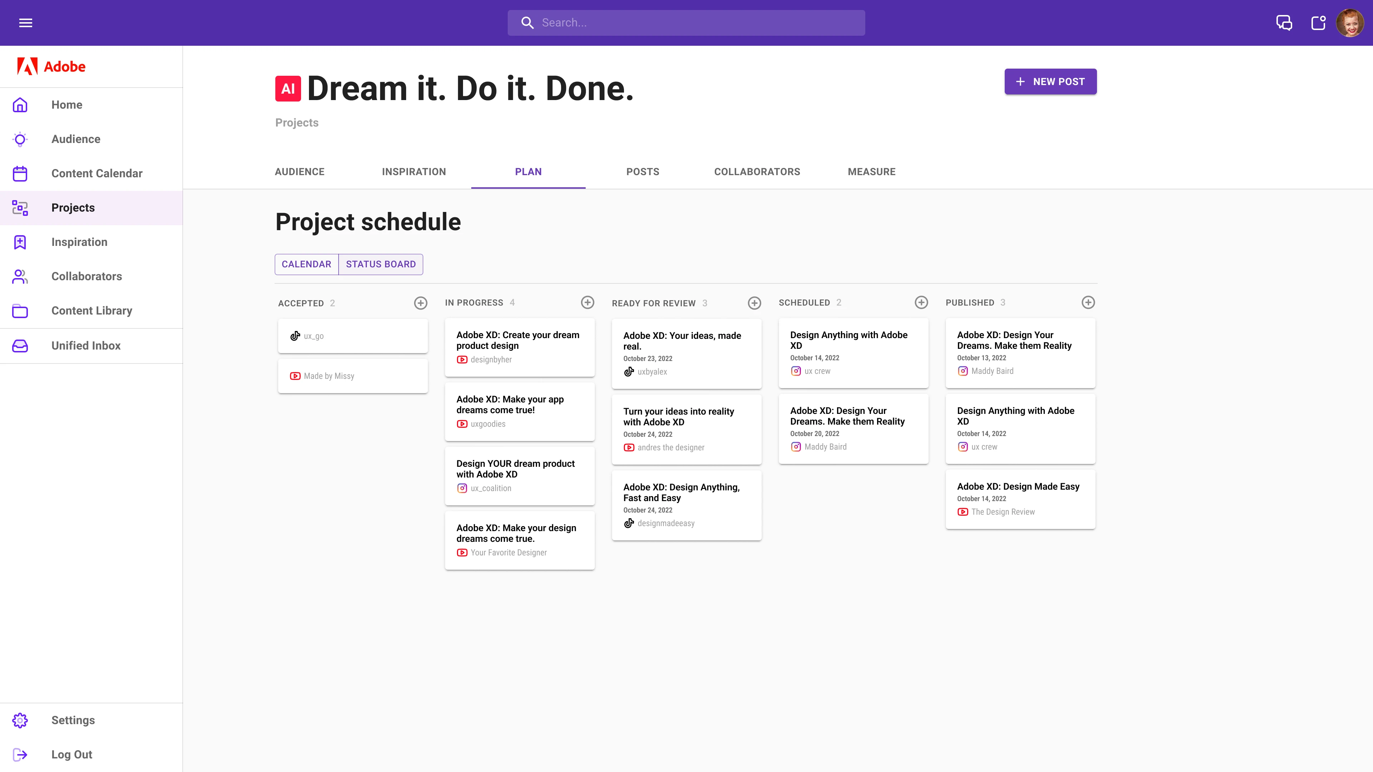Click 'uxbyalex' account name
Screen dimensions: 1373x772
tap(653, 372)
